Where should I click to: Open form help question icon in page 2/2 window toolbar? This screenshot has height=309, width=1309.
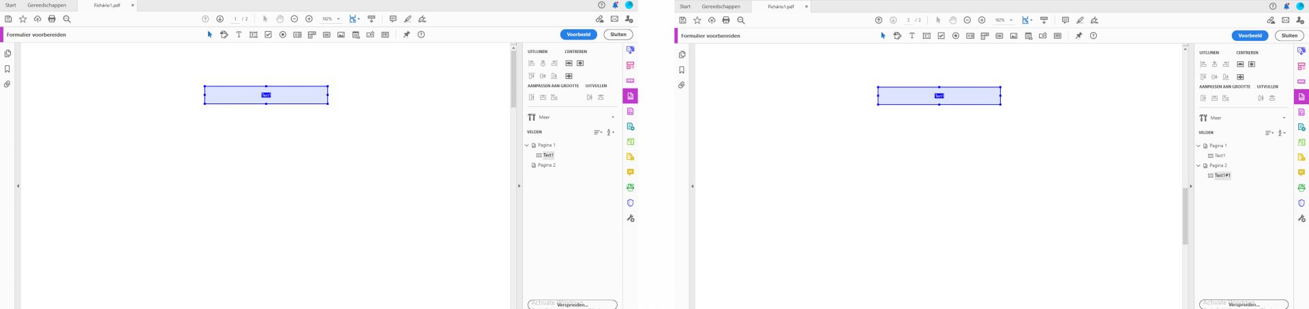(x=1094, y=35)
